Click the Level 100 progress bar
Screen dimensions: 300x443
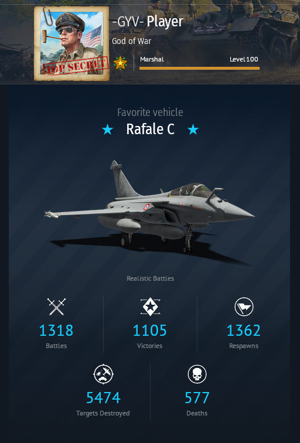pos(199,68)
